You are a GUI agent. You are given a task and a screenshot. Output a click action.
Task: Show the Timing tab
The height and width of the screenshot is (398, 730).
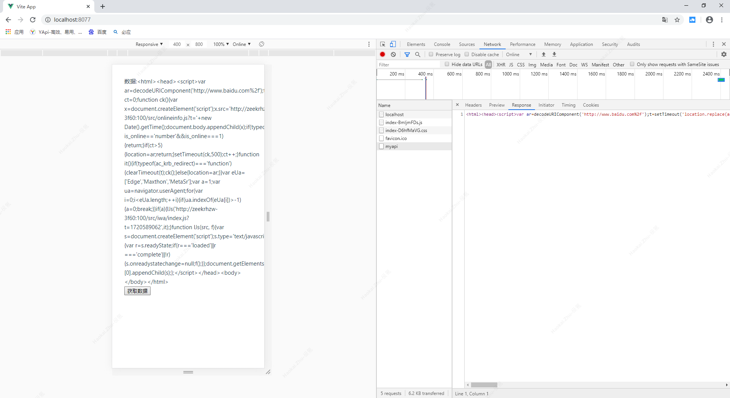pos(568,105)
